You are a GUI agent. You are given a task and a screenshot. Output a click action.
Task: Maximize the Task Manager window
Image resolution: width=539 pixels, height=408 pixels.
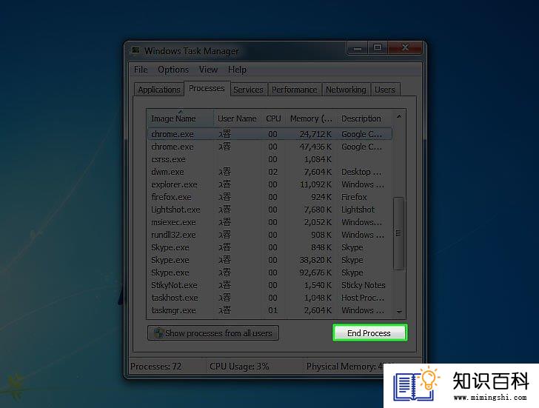378,48
